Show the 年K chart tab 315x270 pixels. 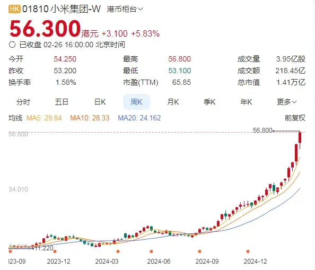tap(246, 102)
